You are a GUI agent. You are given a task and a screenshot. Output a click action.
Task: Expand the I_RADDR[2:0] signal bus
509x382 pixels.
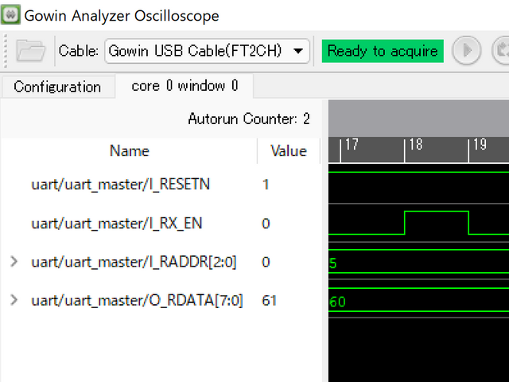click(14, 262)
